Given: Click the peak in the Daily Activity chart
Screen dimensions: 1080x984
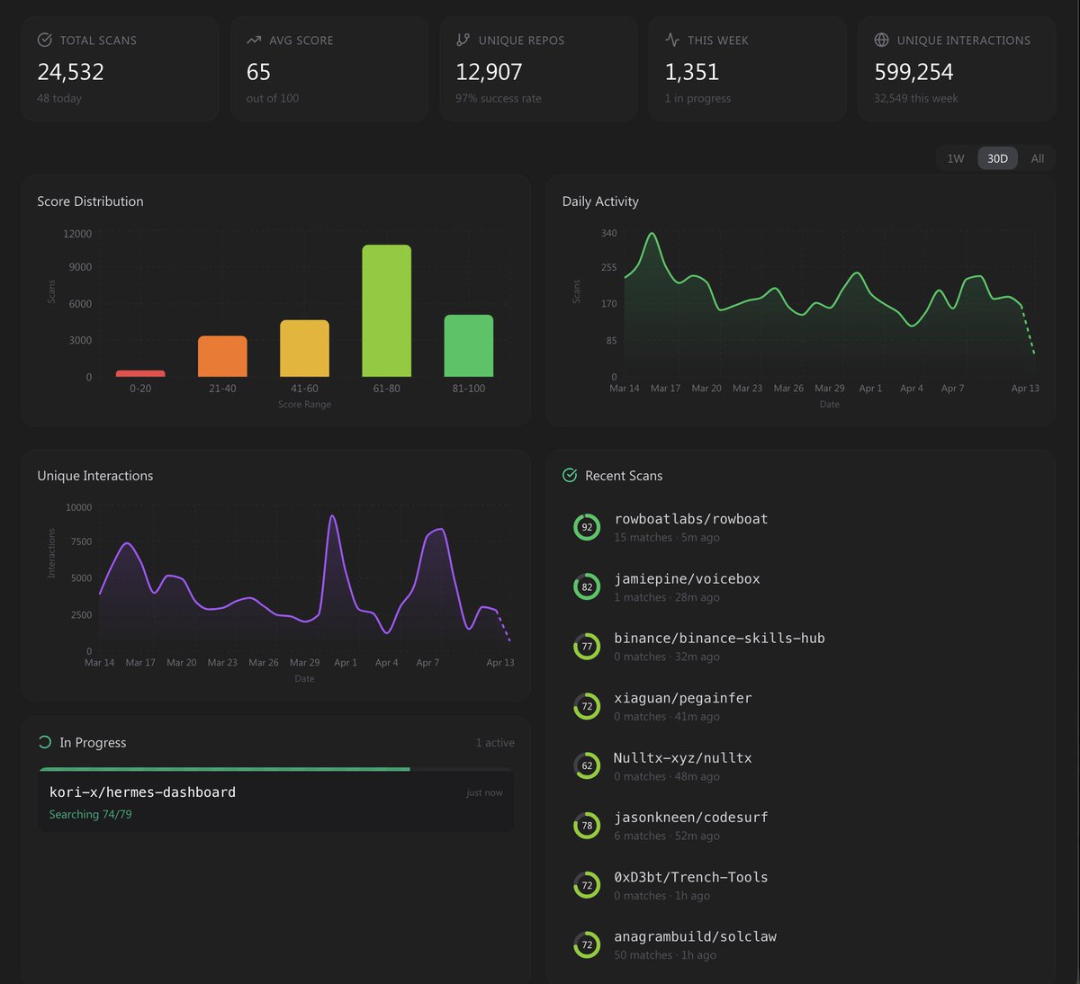Looking at the screenshot, I should 652,236.
